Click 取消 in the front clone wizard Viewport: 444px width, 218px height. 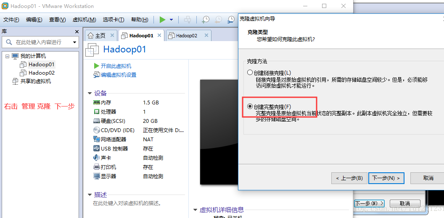(428, 178)
